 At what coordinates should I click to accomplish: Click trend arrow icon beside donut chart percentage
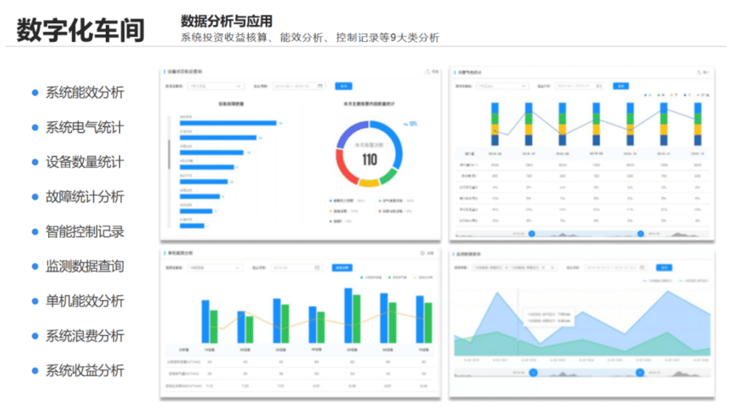click(x=405, y=124)
